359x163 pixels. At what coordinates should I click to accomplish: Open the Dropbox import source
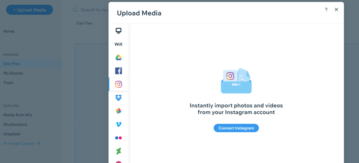click(x=118, y=98)
